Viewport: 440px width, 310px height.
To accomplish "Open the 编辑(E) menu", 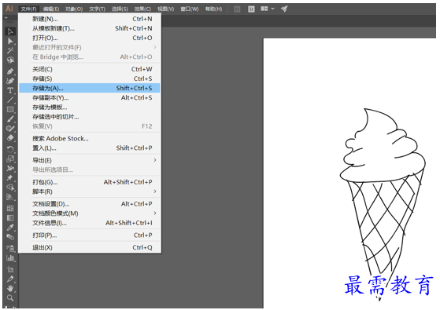I will (51, 9).
